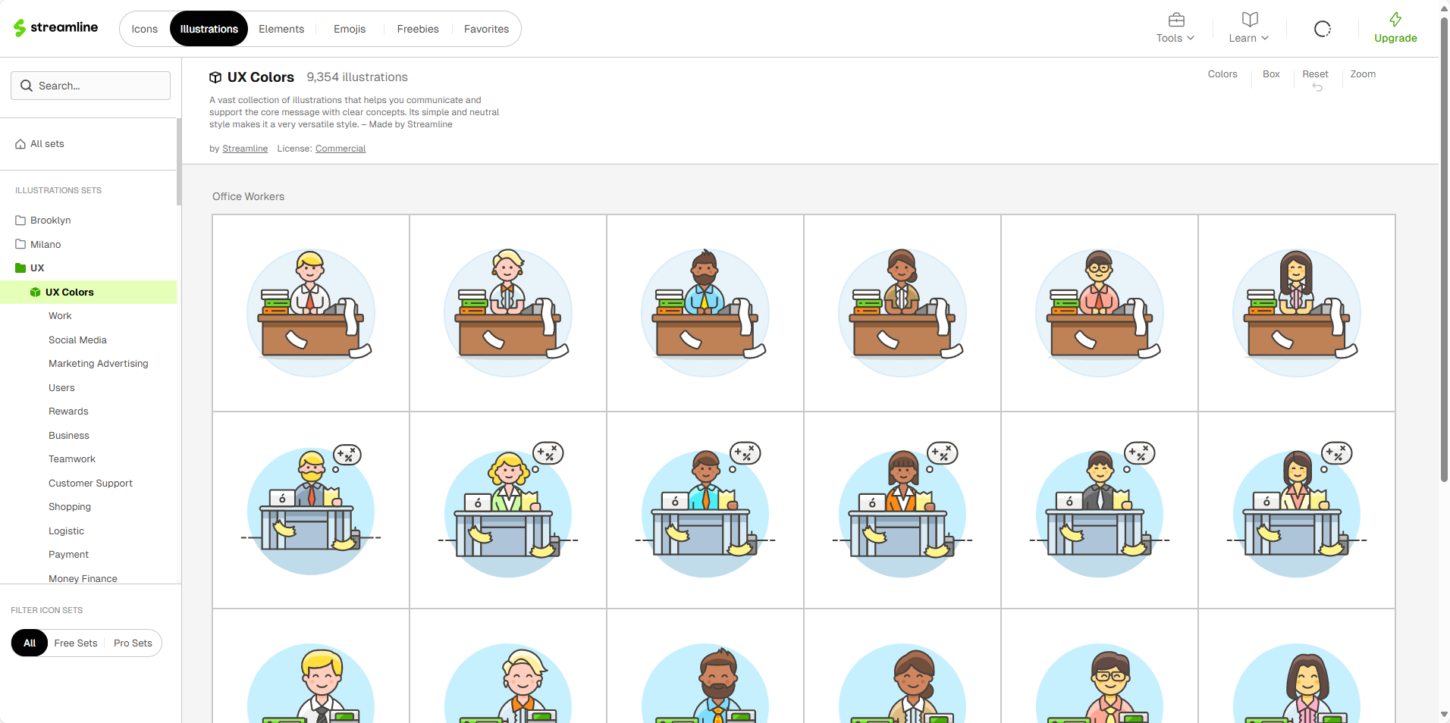
Task: Open the Zoom option
Action: [x=1363, y=74]
